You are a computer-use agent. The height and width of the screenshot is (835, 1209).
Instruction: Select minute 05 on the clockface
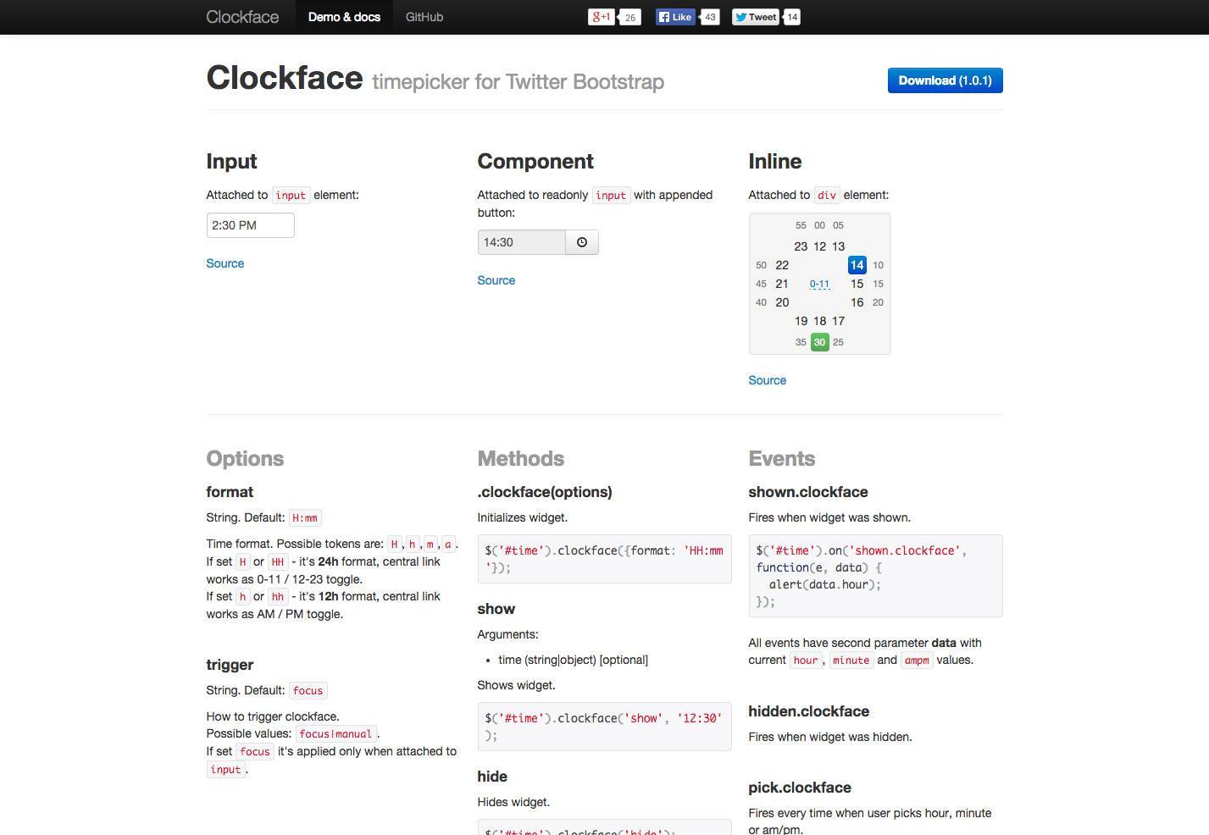coord(838,225)
